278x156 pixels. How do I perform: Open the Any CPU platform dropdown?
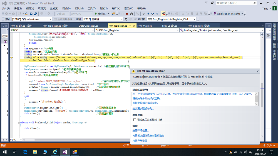coord(81,14)
